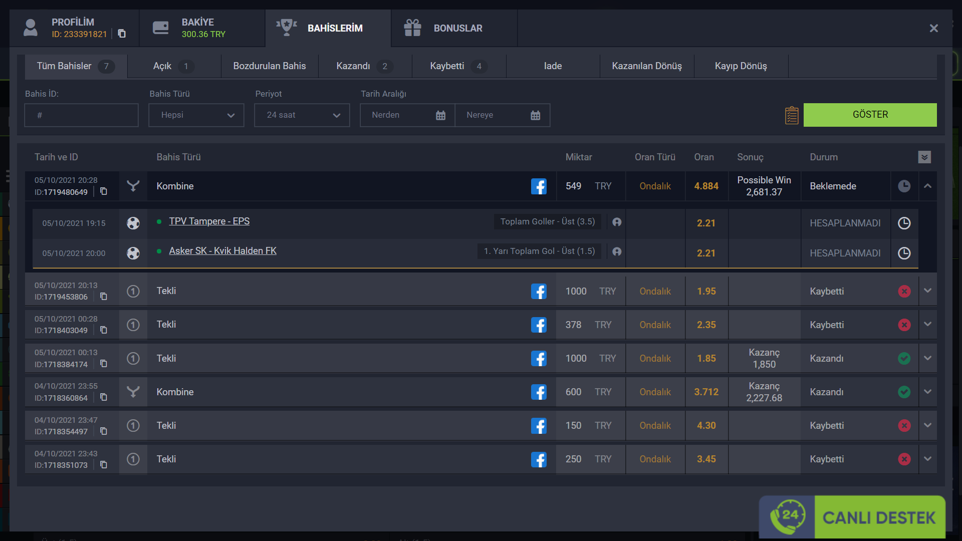Select the Iade filter tab
The width and height of the screenshot is (962, 541).
point(553,66)
